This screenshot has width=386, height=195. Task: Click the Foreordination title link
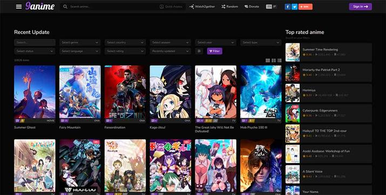[115, 127]
